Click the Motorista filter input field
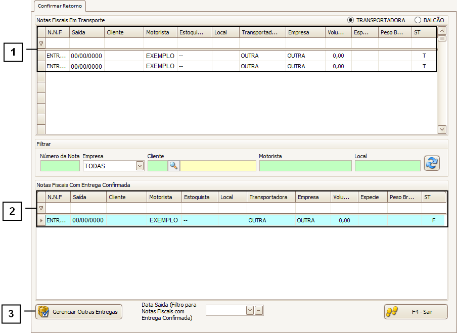Image resolution: width=457 pixels, height=333 pixels. 305,166
